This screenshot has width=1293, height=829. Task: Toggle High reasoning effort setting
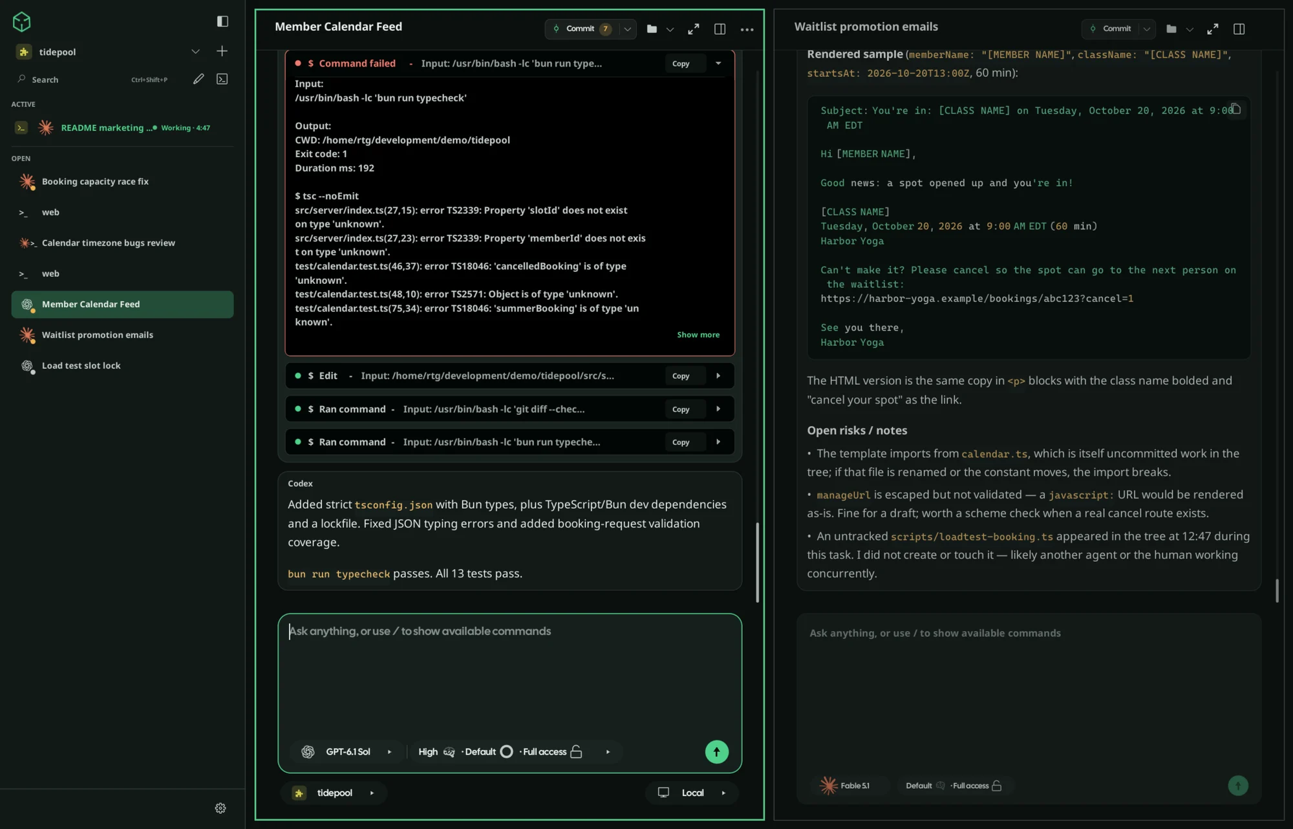pyautogui.click(x=436, y=752)
